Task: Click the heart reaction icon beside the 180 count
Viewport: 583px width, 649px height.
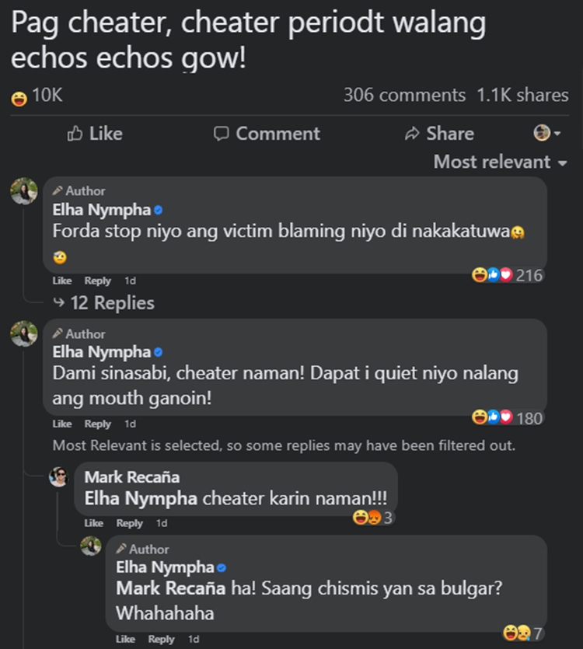Action: (507, 418)
